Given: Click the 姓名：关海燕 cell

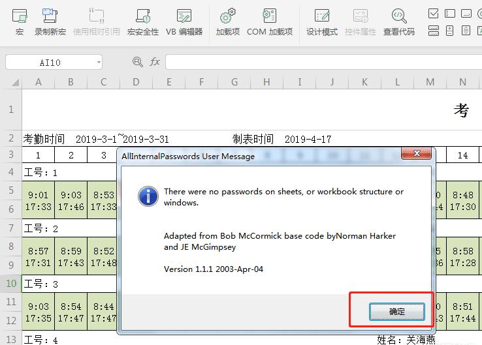Looking at the screenshot, I should pyautogui.click(x=406, y=340).
